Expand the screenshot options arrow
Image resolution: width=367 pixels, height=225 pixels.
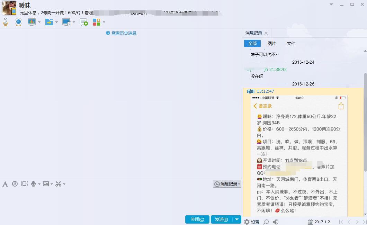(64, 184)
